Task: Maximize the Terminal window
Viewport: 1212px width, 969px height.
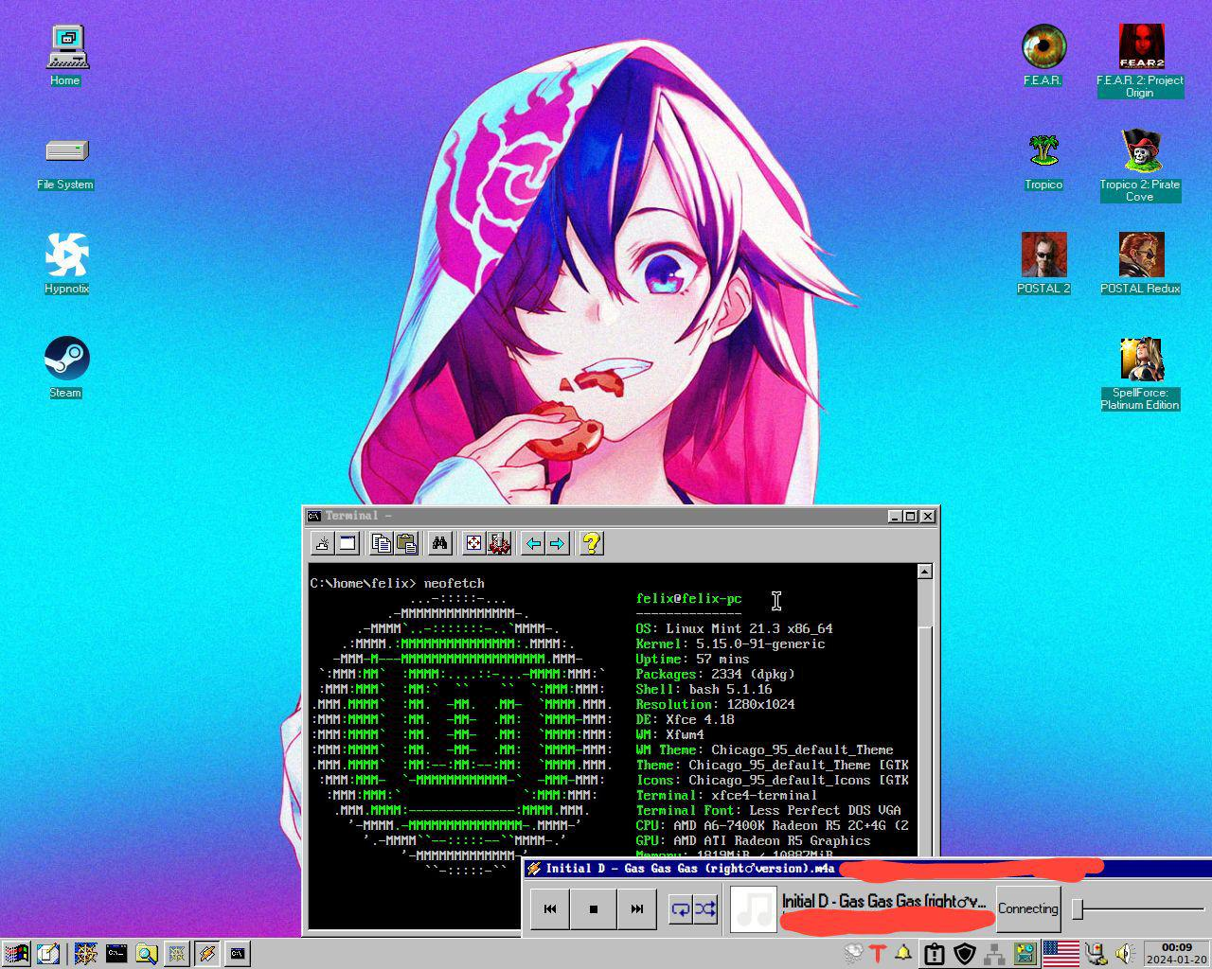Action: coord(911,516)
